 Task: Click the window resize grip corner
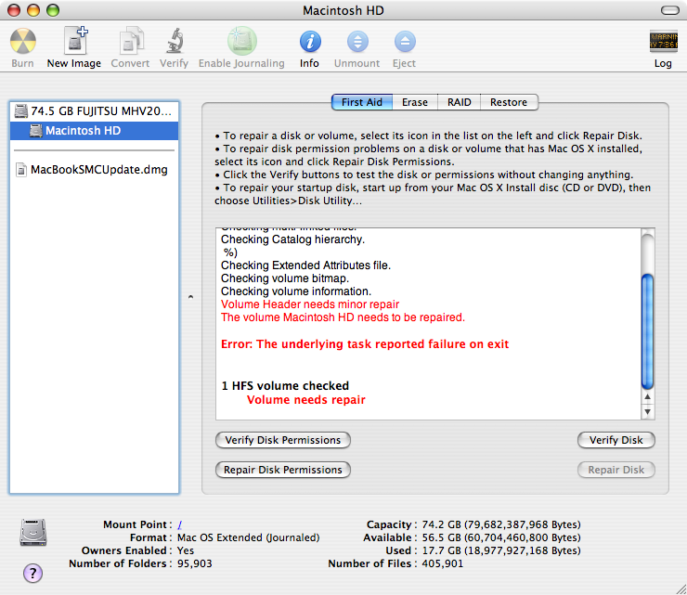point(681,589)
